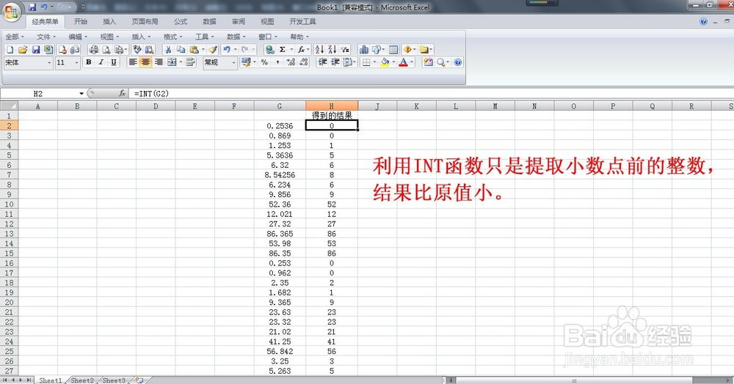Switch to the 开始 ribbon tab
The height and width of the screenshot is (384, 734).
pos(81,21)
